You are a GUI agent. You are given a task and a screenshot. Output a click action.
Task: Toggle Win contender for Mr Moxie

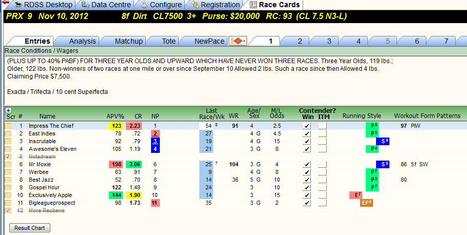(x=307, y=165)
